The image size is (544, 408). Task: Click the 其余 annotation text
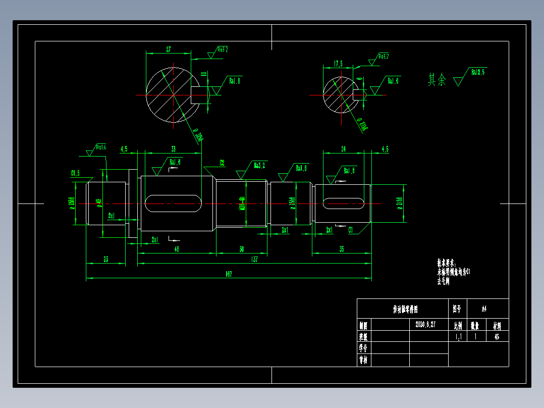click(x=437, y=79)
